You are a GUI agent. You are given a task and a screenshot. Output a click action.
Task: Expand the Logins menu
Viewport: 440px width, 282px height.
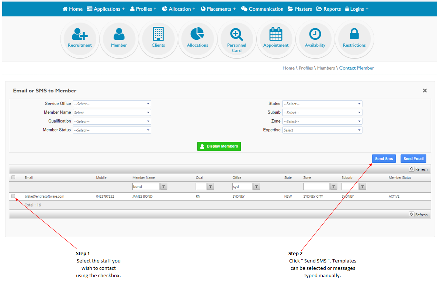[x=357, y=9]
